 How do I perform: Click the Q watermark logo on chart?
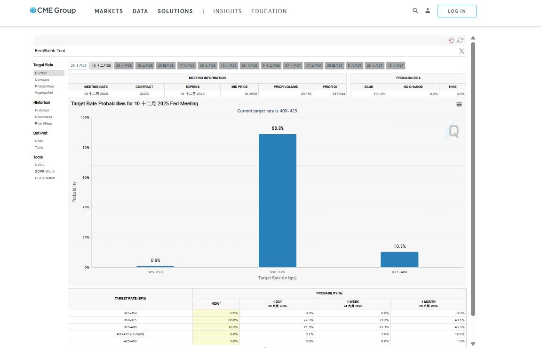[x=453, y=132]
